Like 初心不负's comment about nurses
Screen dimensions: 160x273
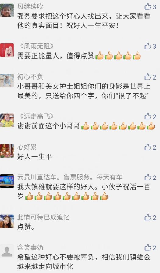(148, 77)
